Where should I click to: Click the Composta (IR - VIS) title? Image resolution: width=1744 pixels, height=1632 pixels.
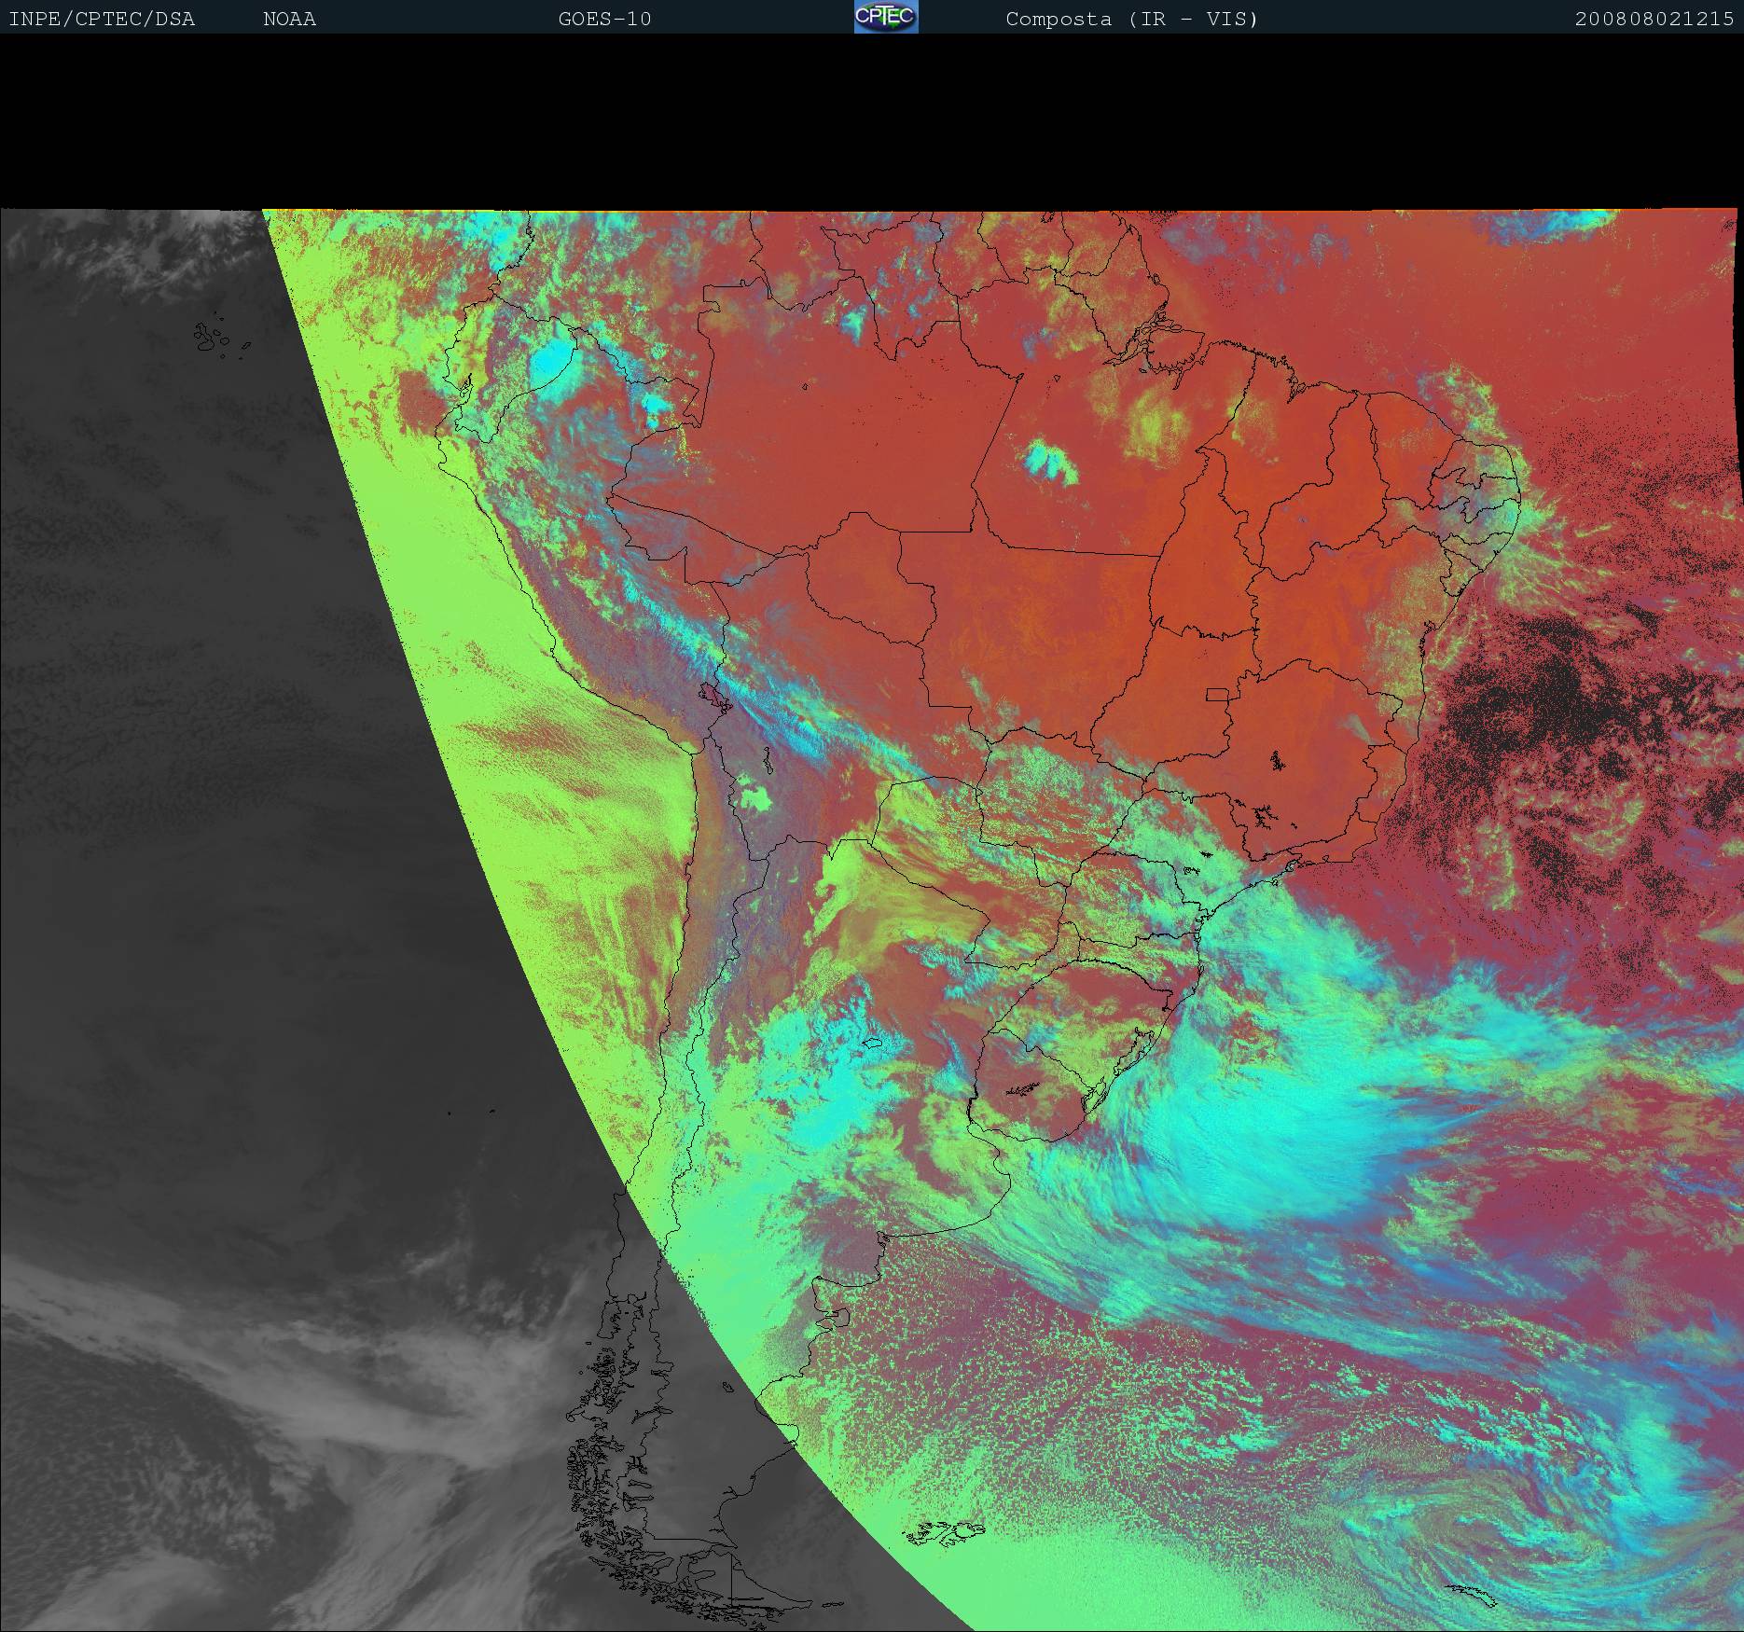[1131, 19]
